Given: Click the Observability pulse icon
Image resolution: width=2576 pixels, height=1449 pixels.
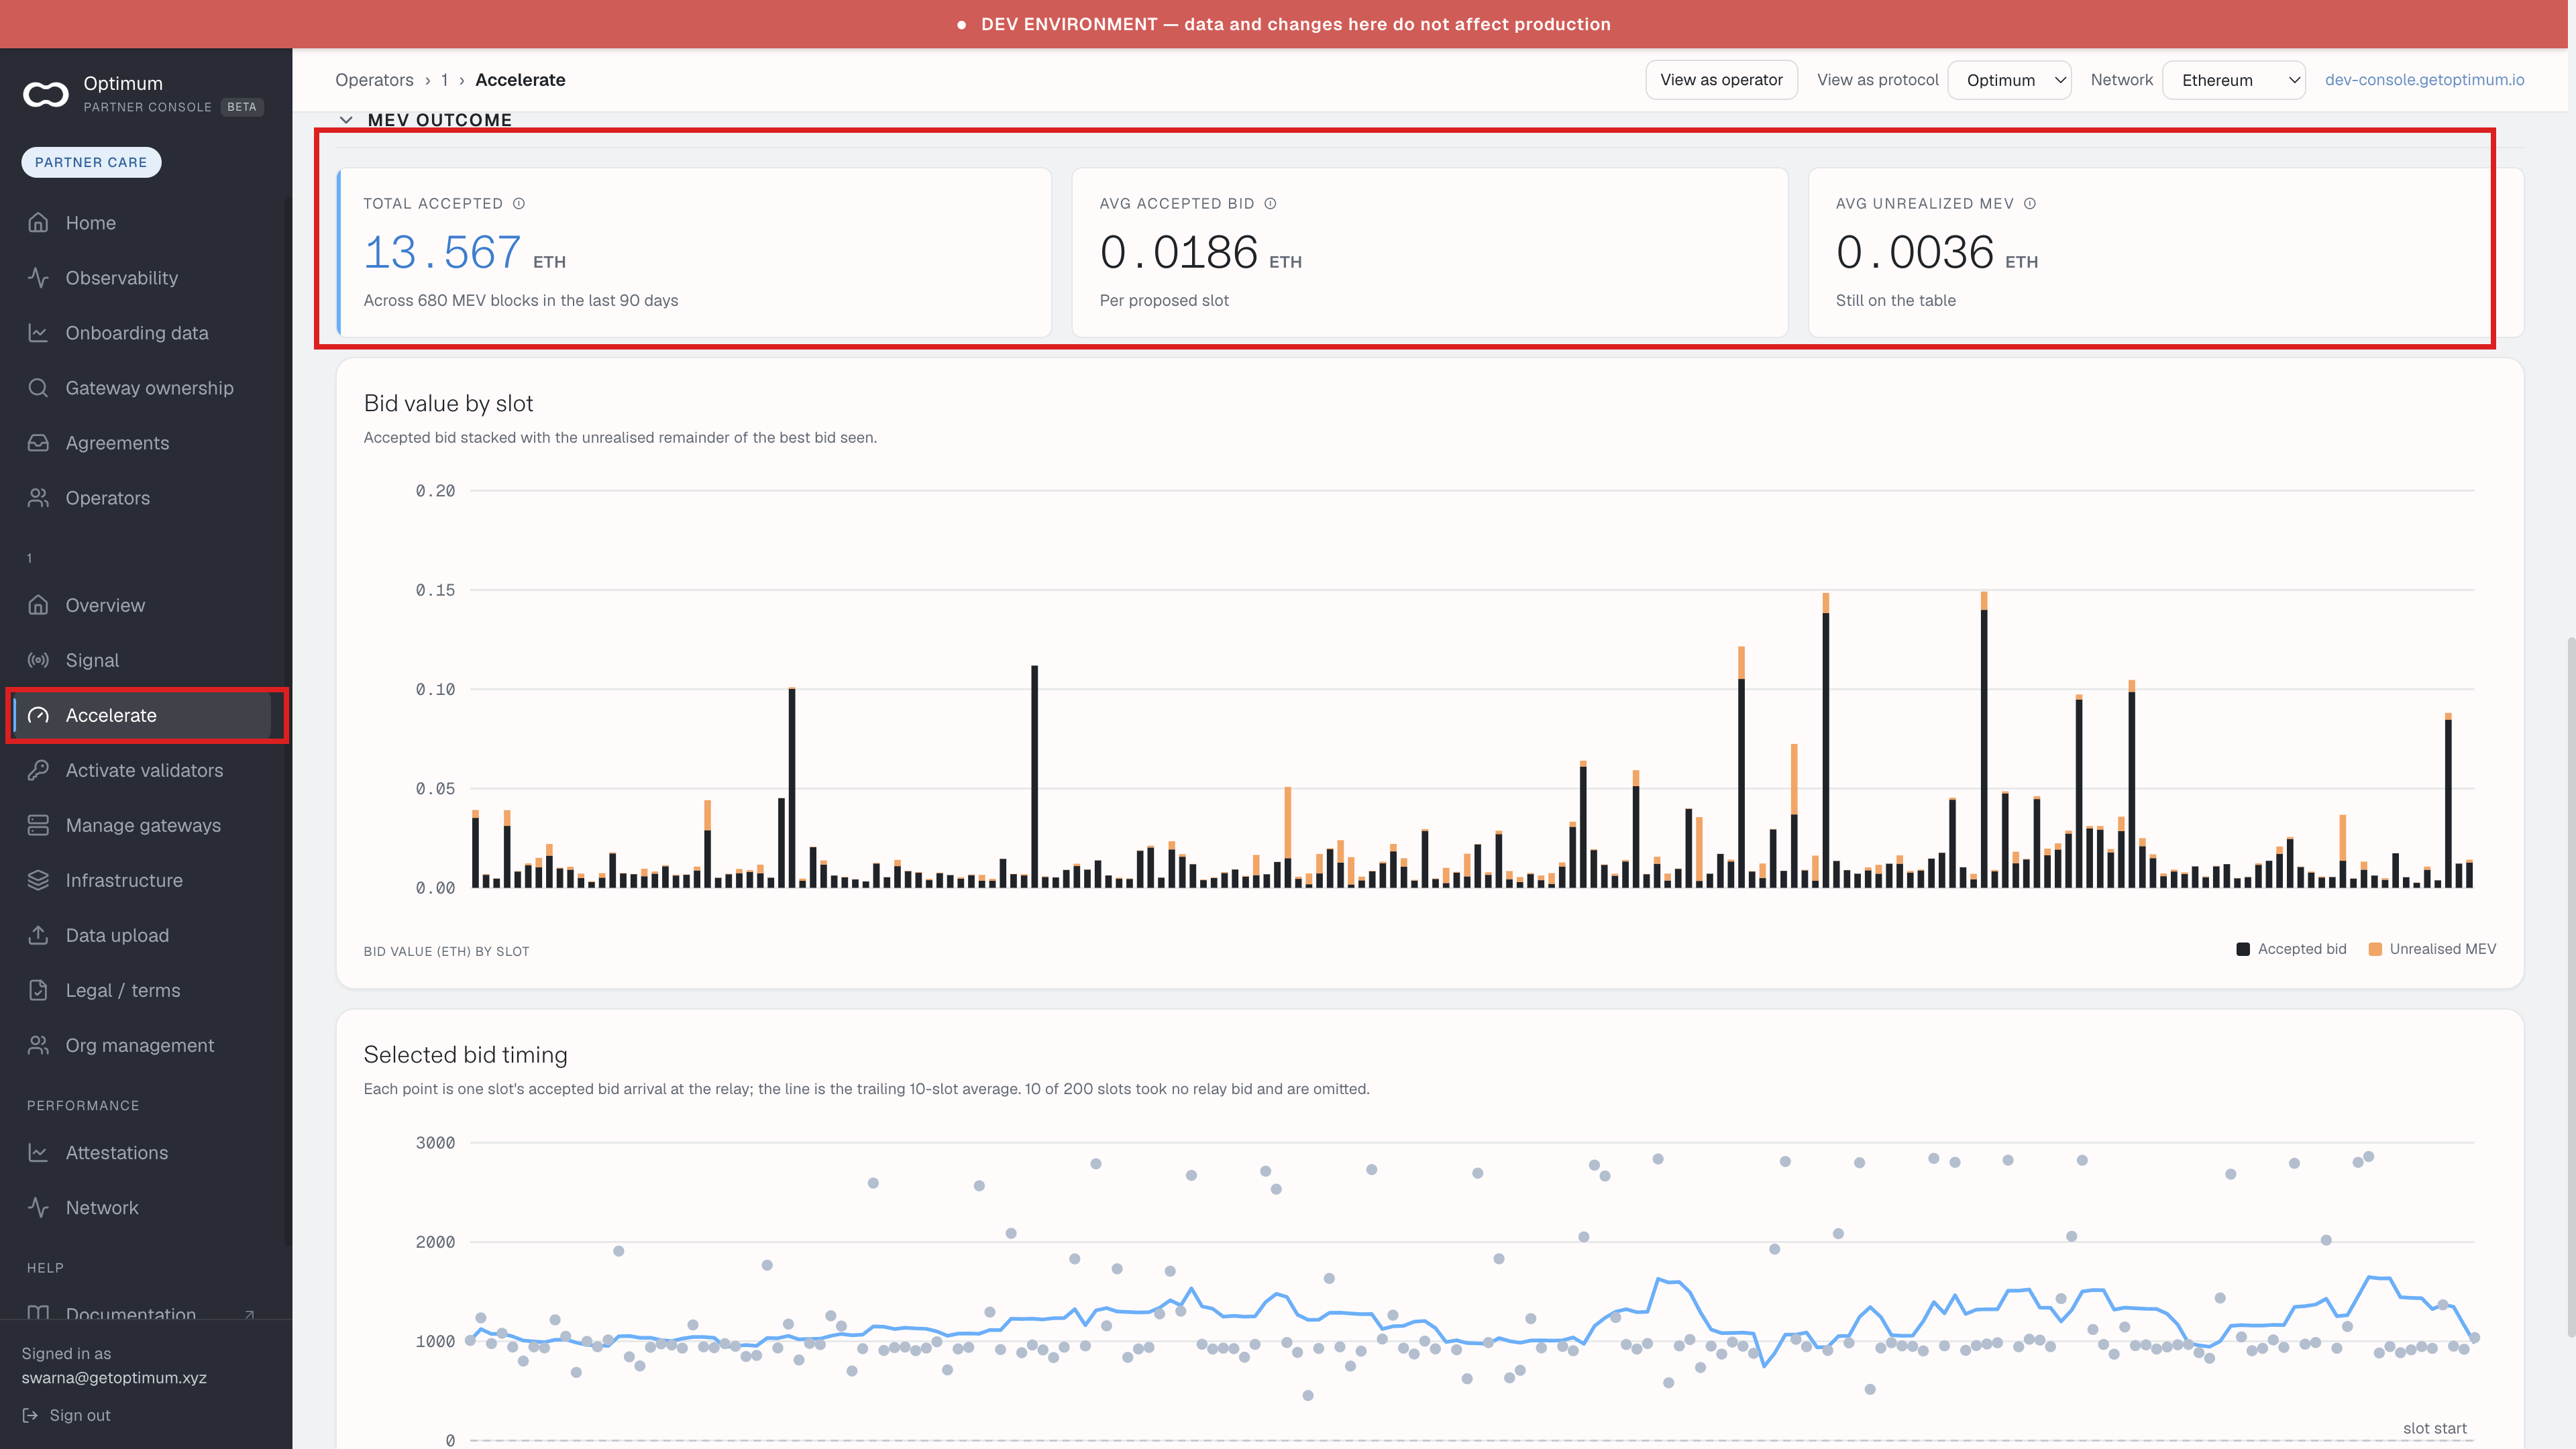Looking at the screenshot, I should (38, 277).
